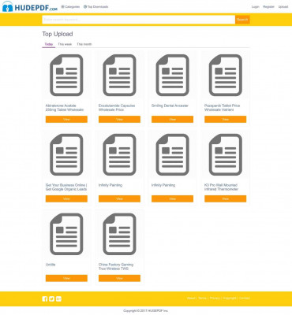Click View under China Factory Gaming TWS
The height and width of the screenshot is (315, 292).
pos(119,278)
